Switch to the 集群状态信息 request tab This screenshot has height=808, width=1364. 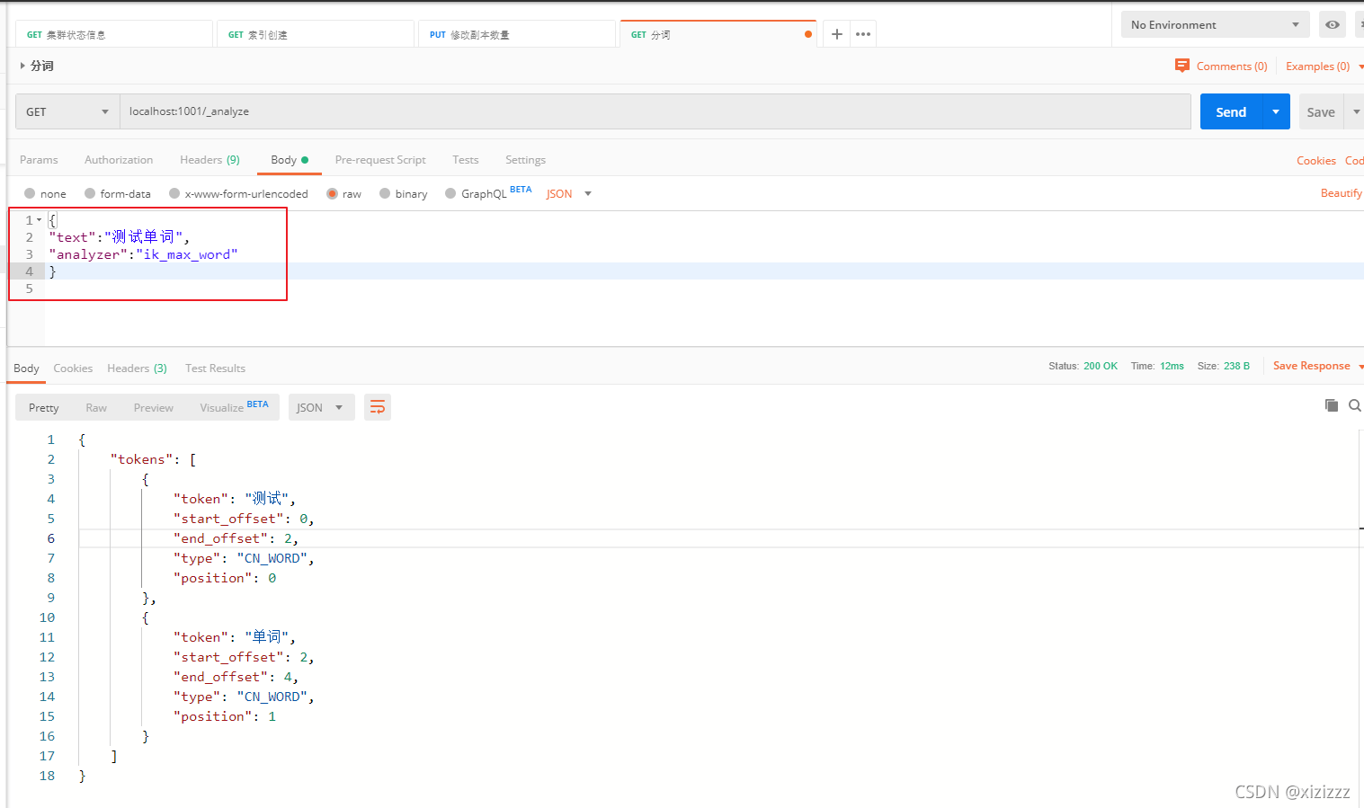point(114,34)
